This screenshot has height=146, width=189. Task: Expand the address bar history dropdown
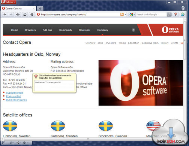125,15
